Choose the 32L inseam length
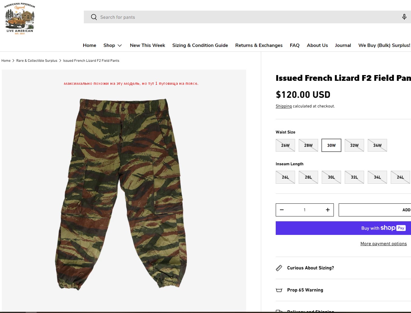Image resolution: width=411 pixels, height=313 pixels. pos(354,177)
